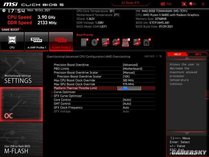Change the Scalar [10X] value
This screenshot has width=209, height=157.
tap(126, 77)
